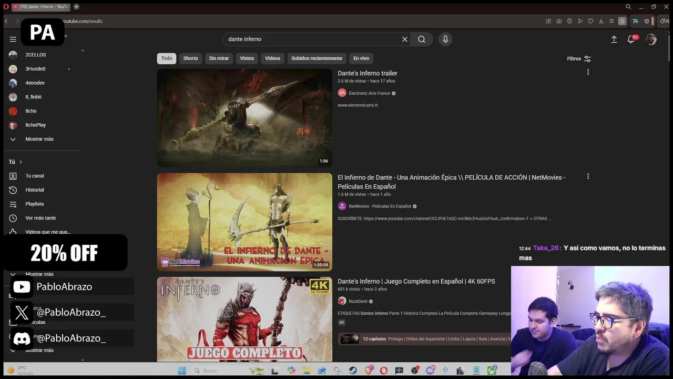
Task: Open the account avatar menu
Action: click(651, 39)
